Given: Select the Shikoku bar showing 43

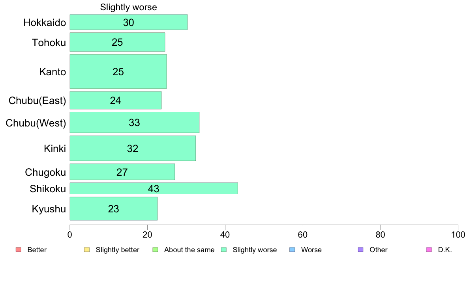Looking at the screenshot, I should pos(154,188).
